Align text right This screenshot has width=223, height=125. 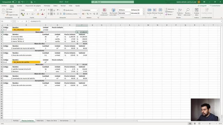pos(54,14)
